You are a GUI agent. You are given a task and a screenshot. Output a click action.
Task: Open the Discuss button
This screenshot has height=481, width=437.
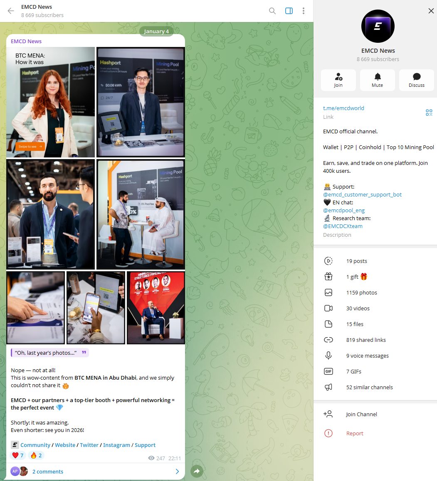tap(417, 80)
